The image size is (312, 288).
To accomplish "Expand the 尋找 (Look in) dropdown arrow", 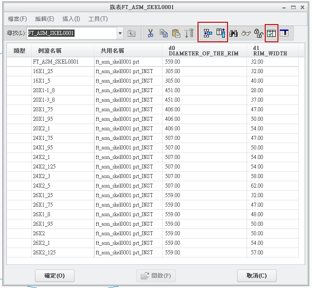I will tap(120, 33).
